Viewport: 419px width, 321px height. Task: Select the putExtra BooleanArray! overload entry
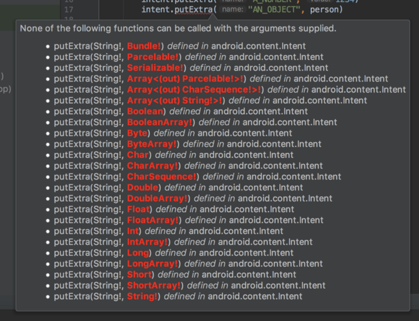pyautogui.click(x=195, y=123)
